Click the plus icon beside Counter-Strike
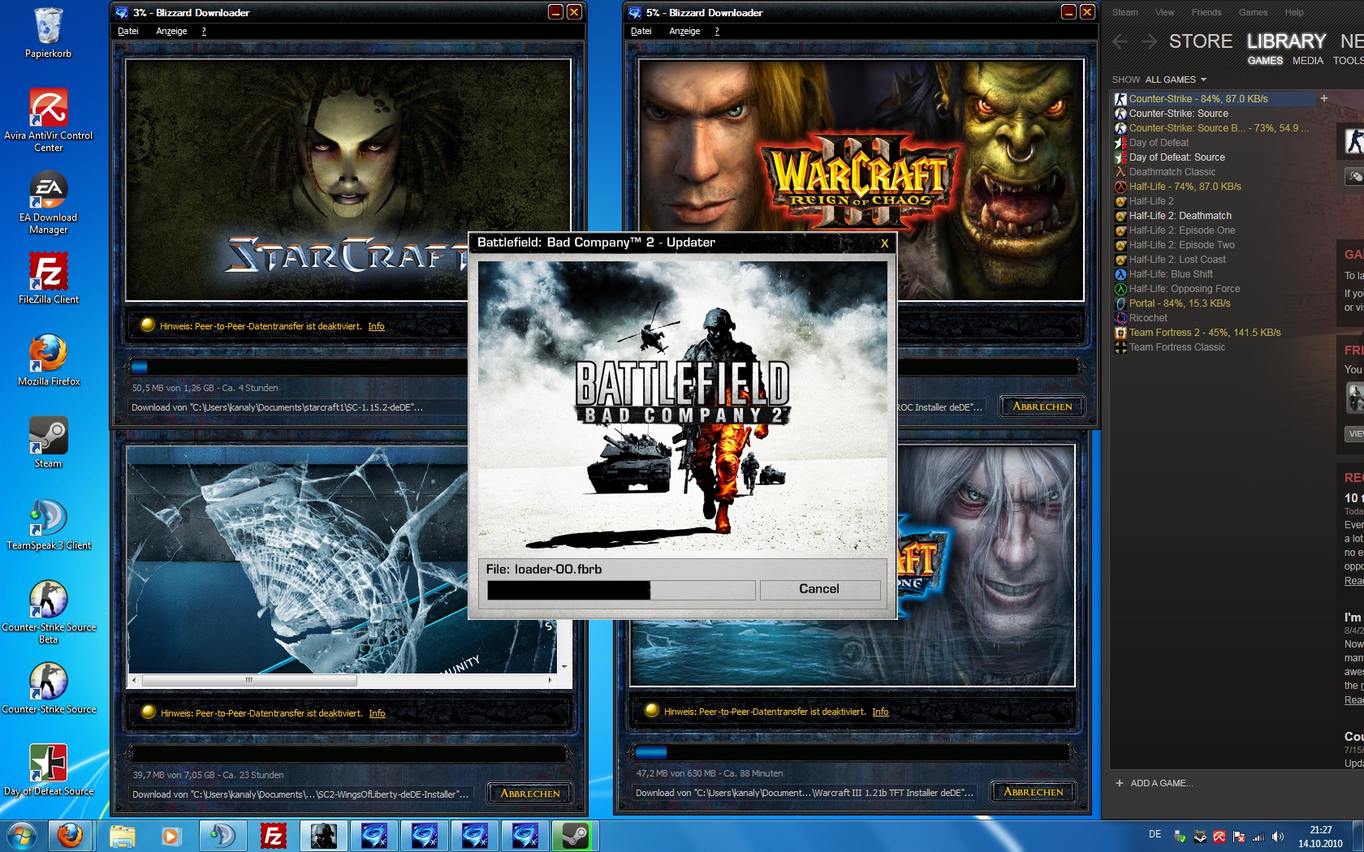 (1323, 98)
